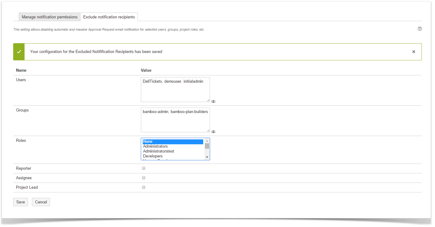Click the Roles list scrollbar thumb
The image size is (435, 227).
[207, 146]
